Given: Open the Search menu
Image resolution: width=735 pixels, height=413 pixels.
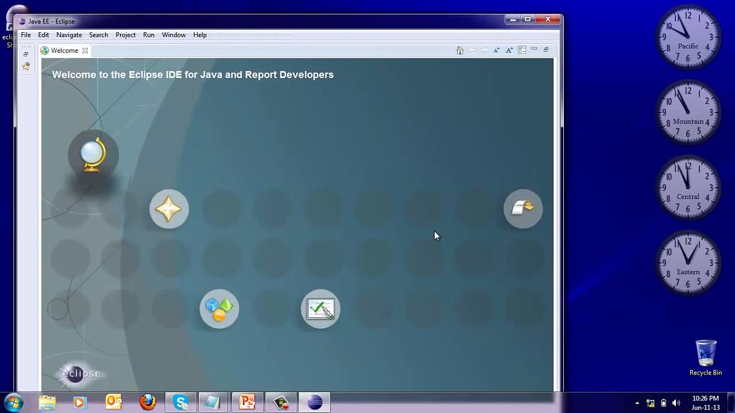Looking at the screenshot, I should pyautogui.click(x=99, y=35).
